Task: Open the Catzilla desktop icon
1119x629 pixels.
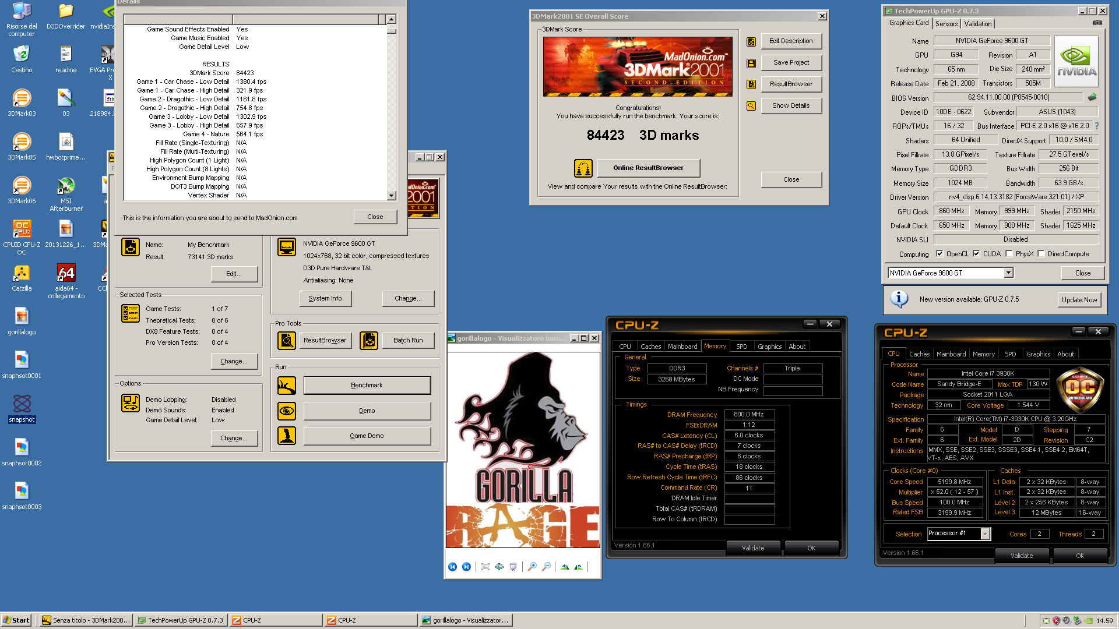Action: click(22, 277)
